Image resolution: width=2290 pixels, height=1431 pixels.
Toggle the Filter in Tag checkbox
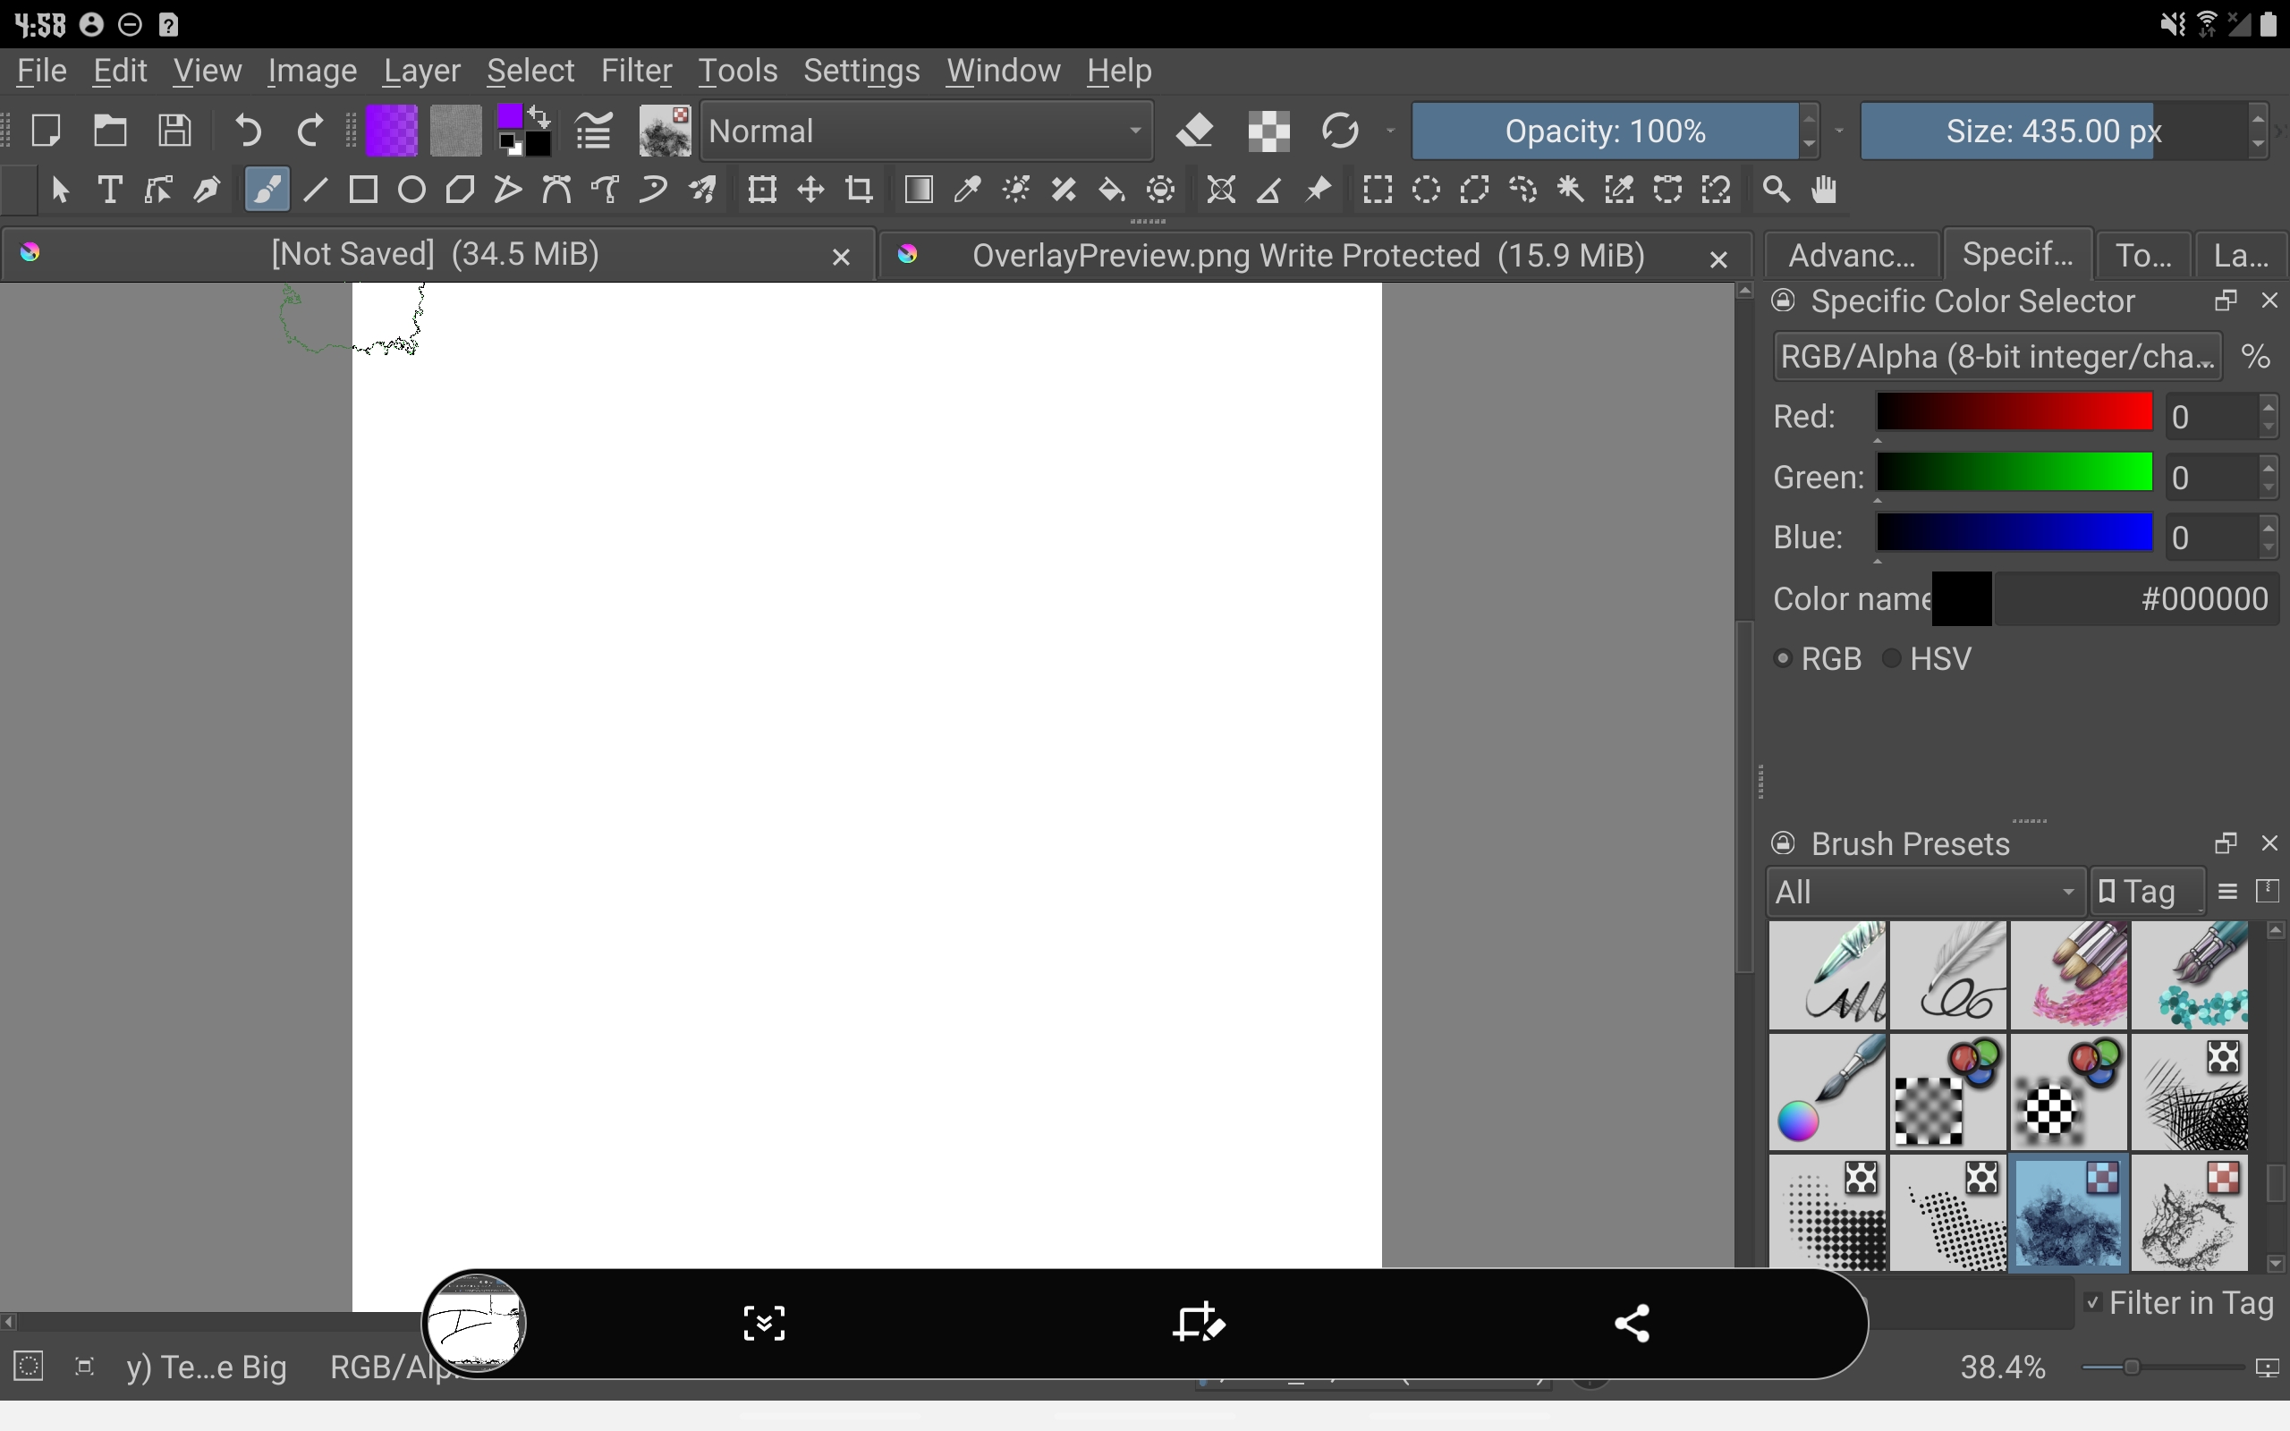tap(2092, 1303)
